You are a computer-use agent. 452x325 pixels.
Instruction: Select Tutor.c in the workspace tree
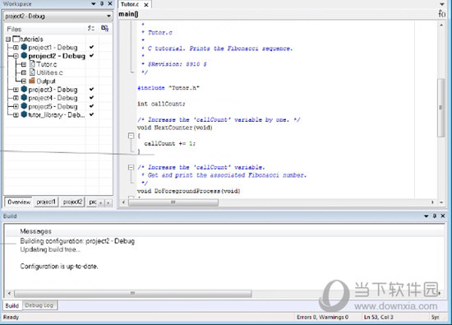(46, 64)
